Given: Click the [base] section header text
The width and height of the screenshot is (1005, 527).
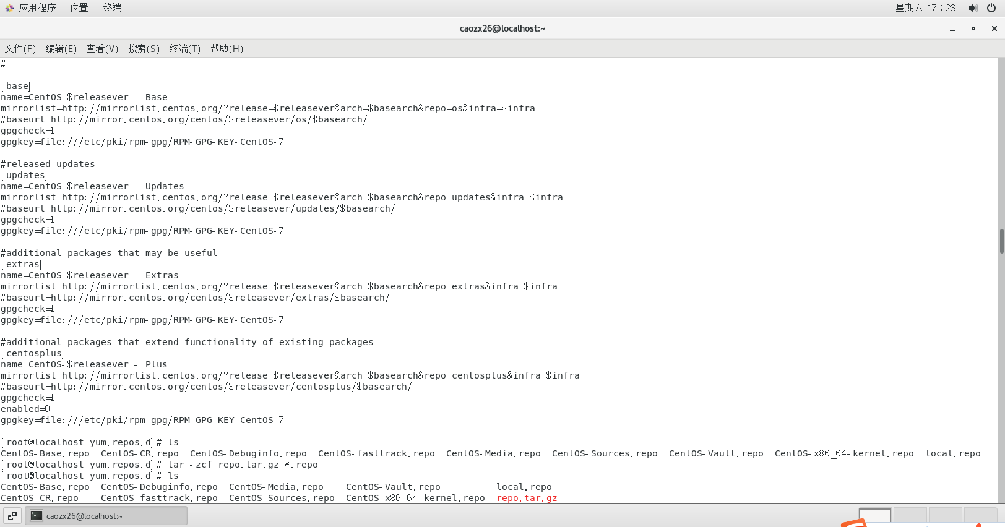Looking at the screenshot, I should tap(15, 86).
